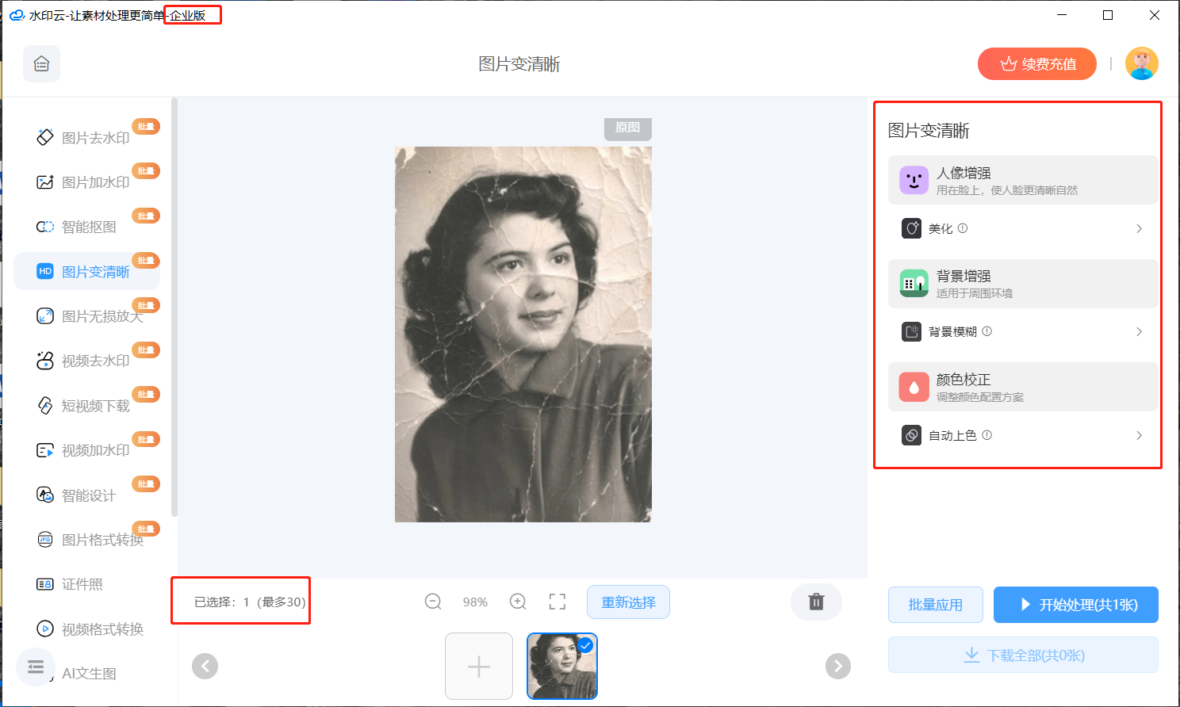Switch to 图片无损放大 tool
The image size is (1180, 707).
point(87,316)
